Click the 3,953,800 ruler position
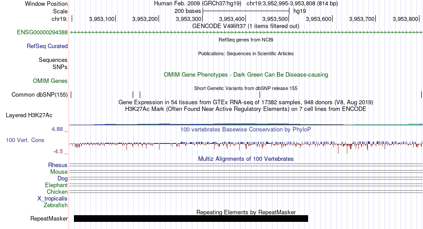 pos(406,19)
